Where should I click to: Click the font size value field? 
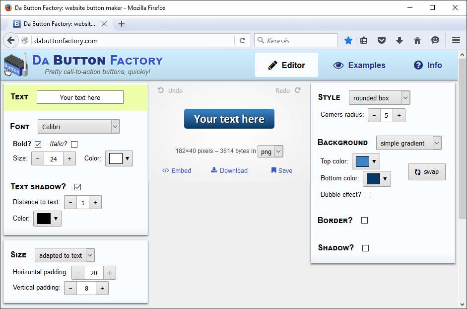coord(54,158)
